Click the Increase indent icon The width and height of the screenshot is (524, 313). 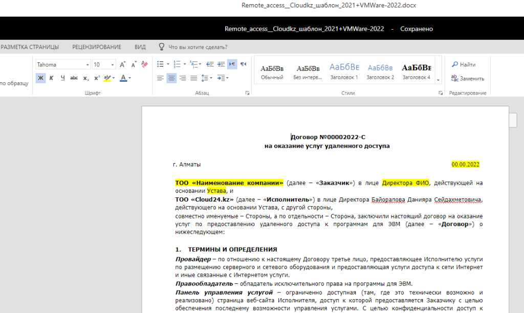[x=221, y=64]
